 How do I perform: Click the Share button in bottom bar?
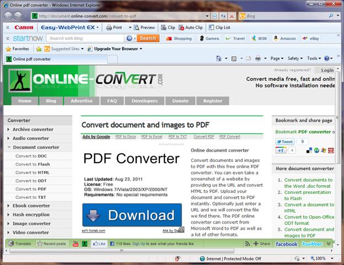(262, 244)
